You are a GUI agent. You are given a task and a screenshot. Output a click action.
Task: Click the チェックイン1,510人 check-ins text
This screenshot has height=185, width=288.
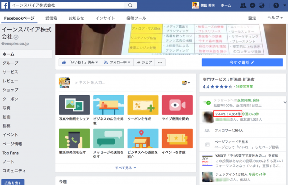click(x=231, y=174)
